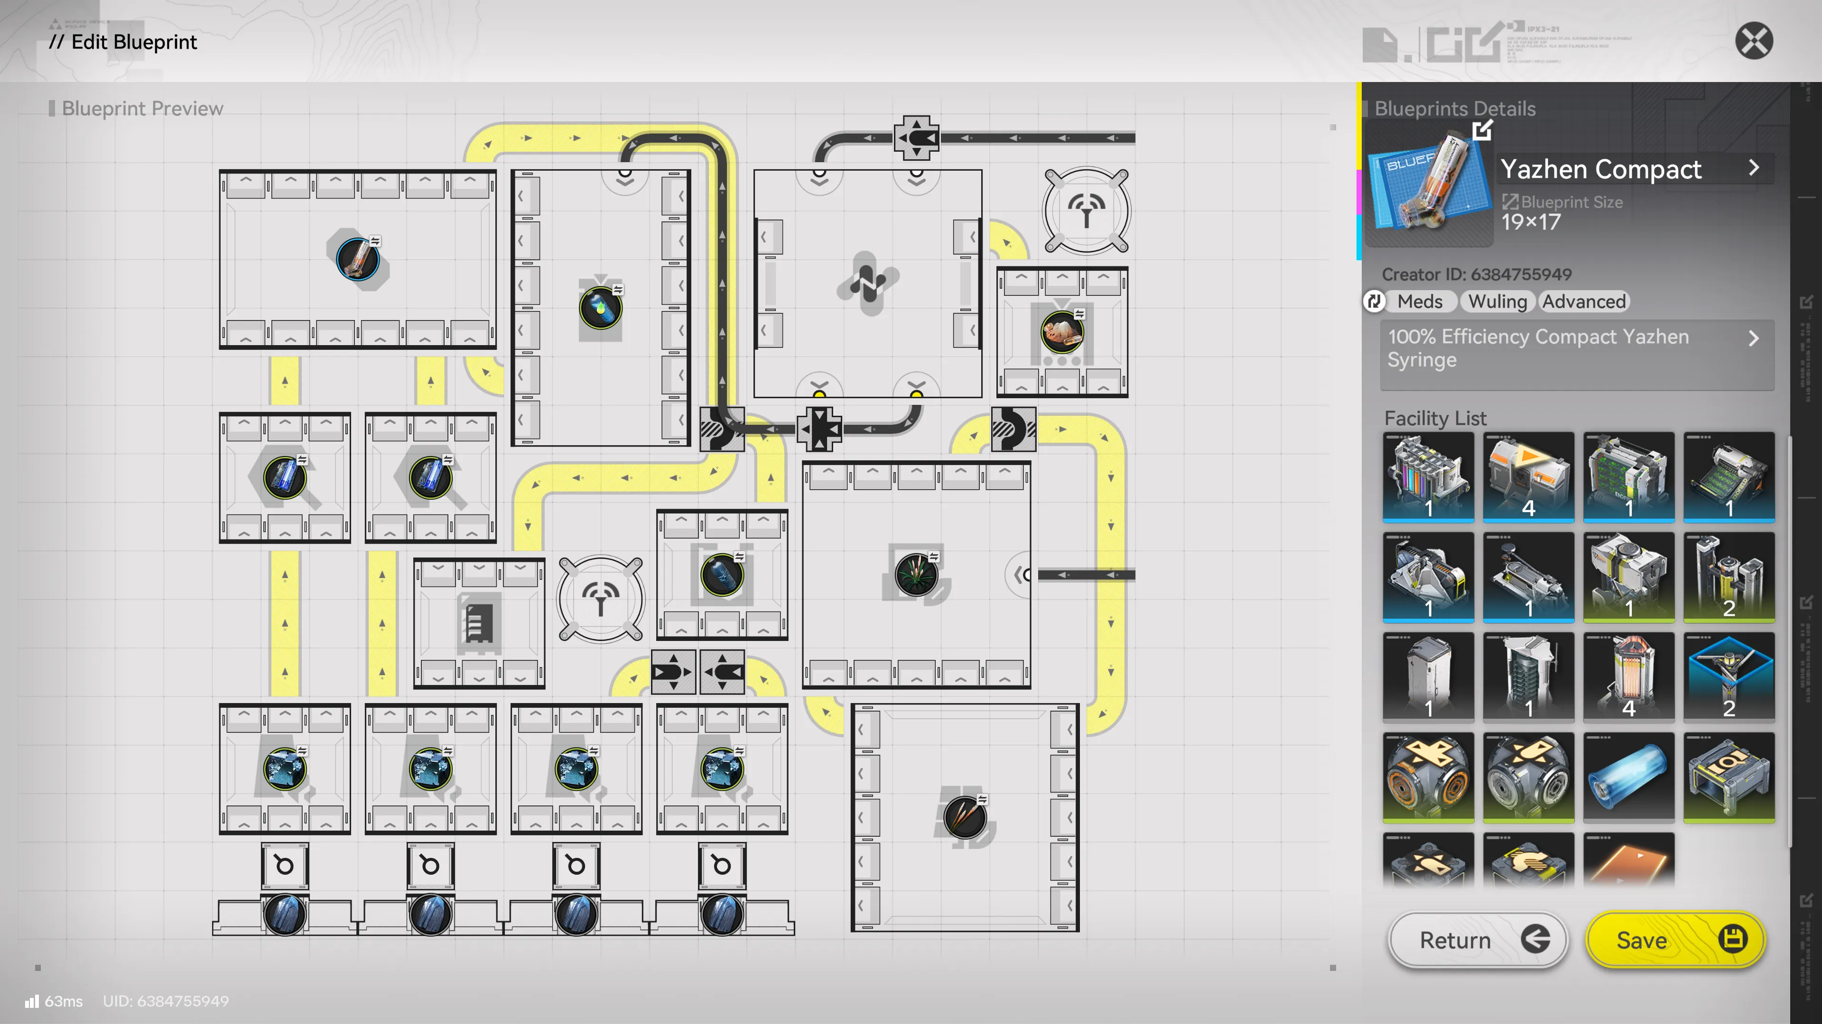The image size is (1822, 1024).
Task: Select the white storage cabinet in the Facility List
Action: point(1429,675)
